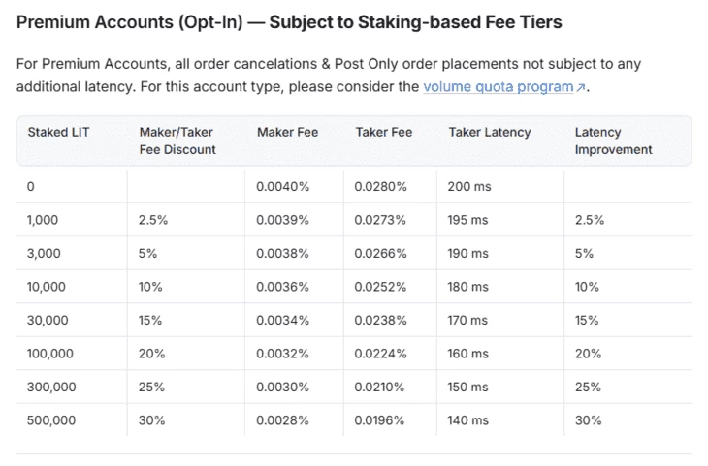Select the 0.0196% taker fee cell

tap(380, 420)
